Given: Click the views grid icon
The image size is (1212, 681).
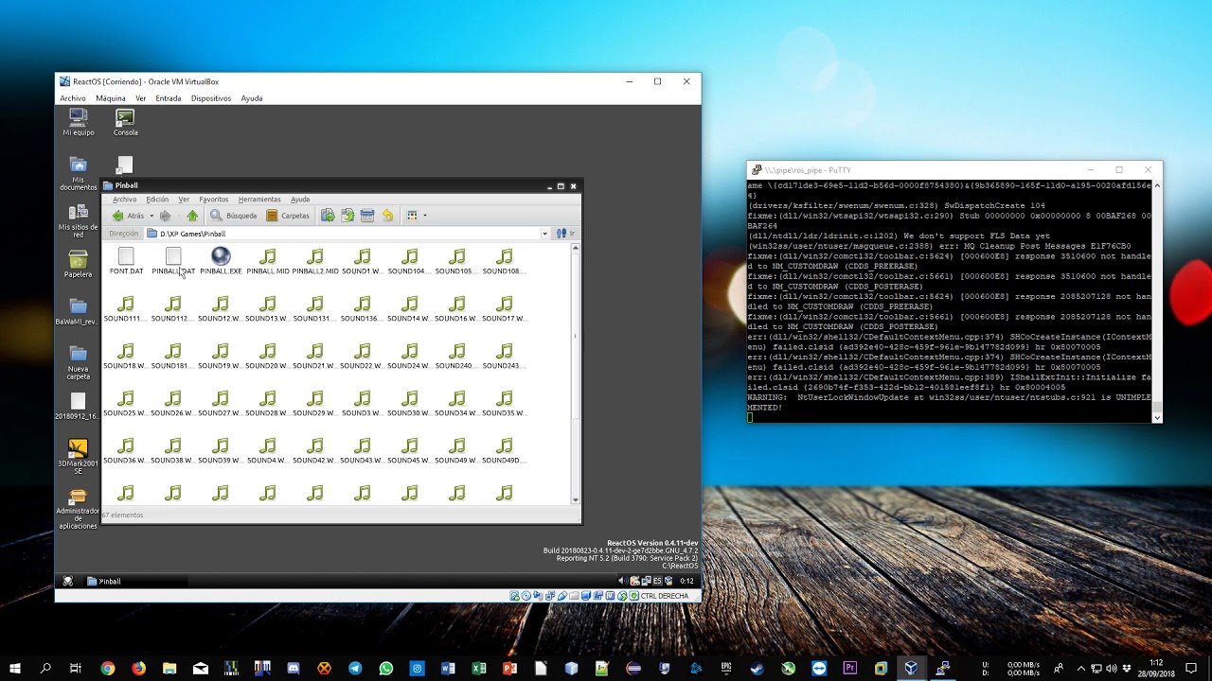Looking at the screenshot, I should (x=412, y=216).
